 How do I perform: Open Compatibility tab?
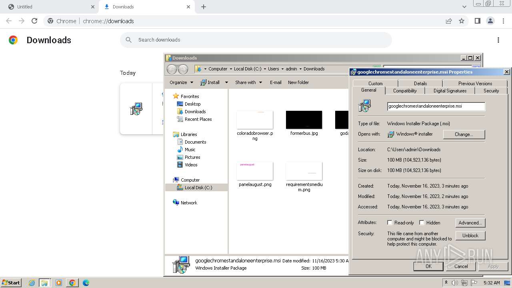click(x=405, y=91)
